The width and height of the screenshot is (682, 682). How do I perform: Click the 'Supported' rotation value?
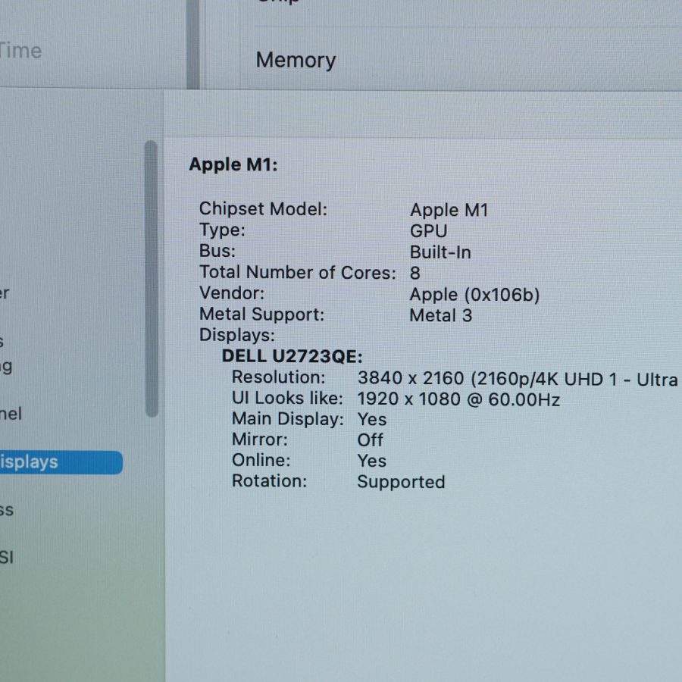click(x=401, y=483)
